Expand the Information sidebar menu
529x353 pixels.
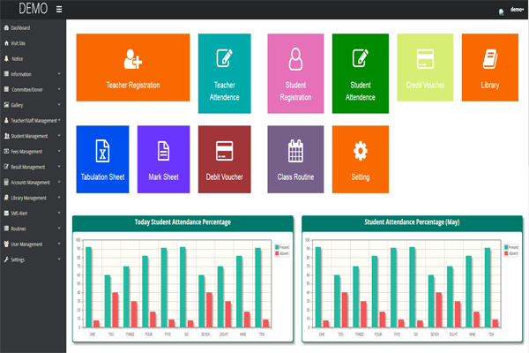click(34, 74)
